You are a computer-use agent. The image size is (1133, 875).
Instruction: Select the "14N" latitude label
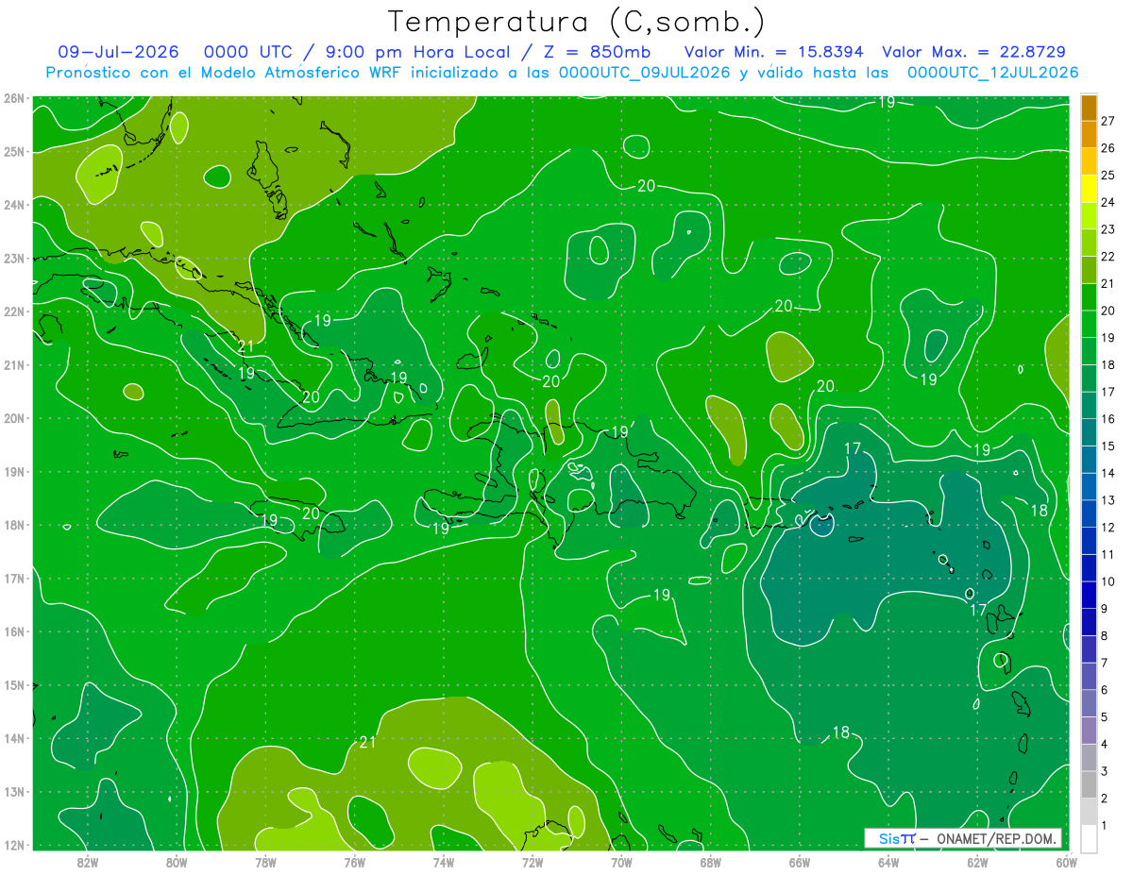point(13,738)
